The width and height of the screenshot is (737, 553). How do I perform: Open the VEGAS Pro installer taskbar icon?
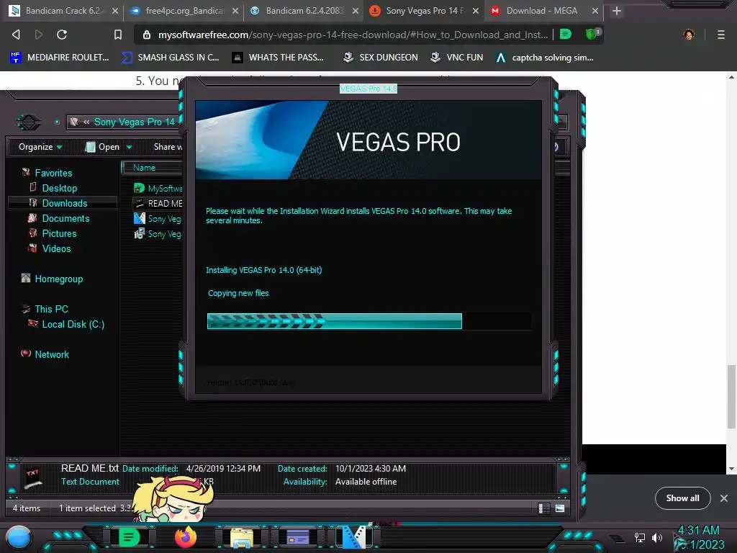(354, 537)
